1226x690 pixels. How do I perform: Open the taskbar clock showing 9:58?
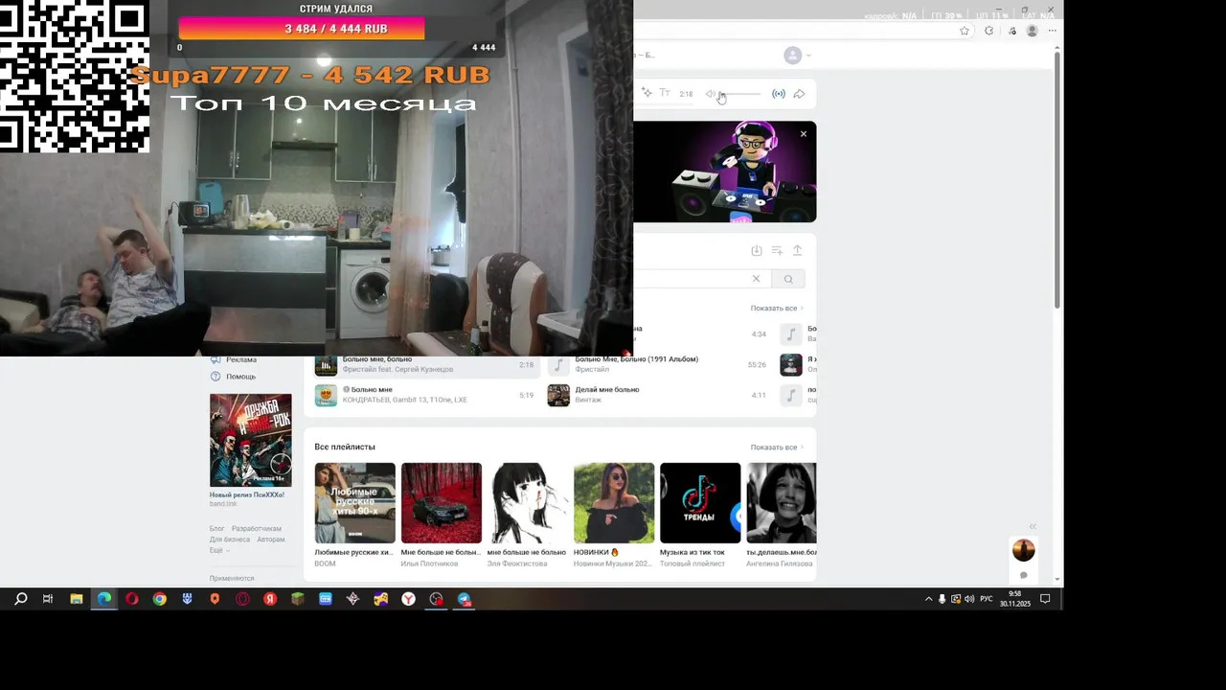pyautogui.click(x=1015, y=599)
